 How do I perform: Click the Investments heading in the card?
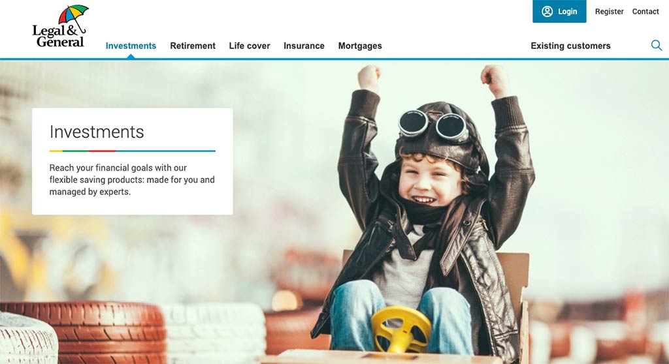pyautogui.click(x=97, y=132)
